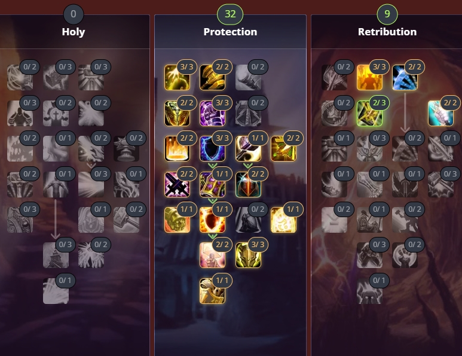Click the Protection points counter showing 32
The image size is (462, 356).
pyautogui.click(x=230, y=14)
